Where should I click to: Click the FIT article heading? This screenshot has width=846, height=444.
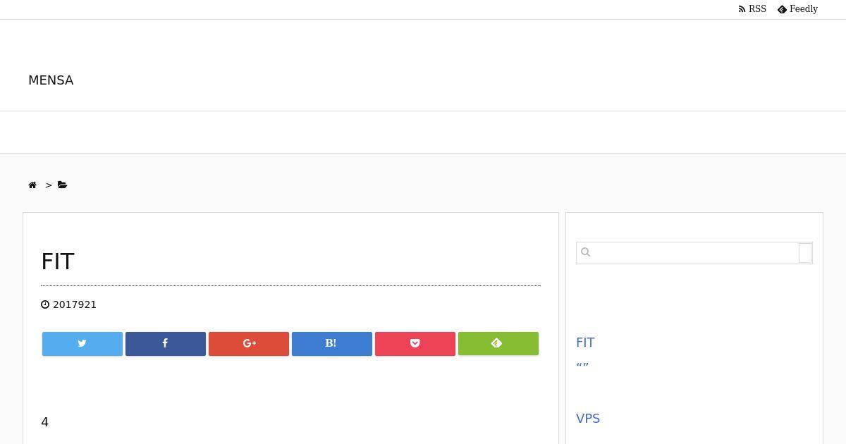[58, 261]
